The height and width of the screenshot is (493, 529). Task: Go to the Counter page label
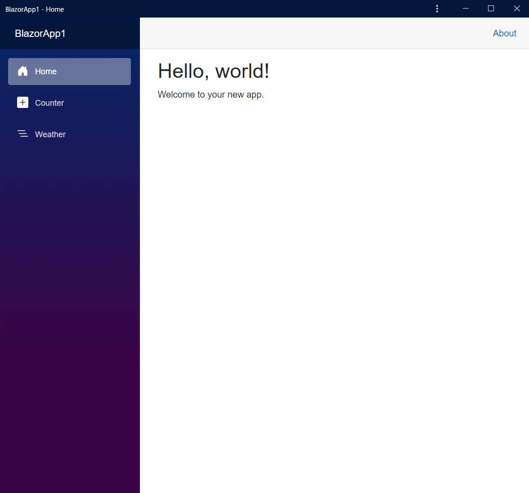[49, 103]
